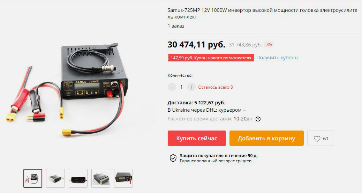362x193 pixels.
Task: Click the new user coupon red banner
Action: [x=211, y=58]
